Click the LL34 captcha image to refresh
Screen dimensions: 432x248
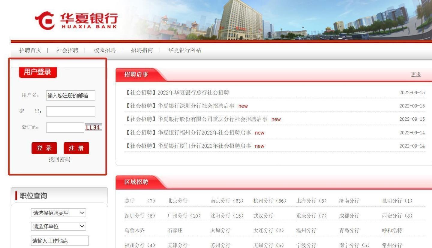click(93, 127)
